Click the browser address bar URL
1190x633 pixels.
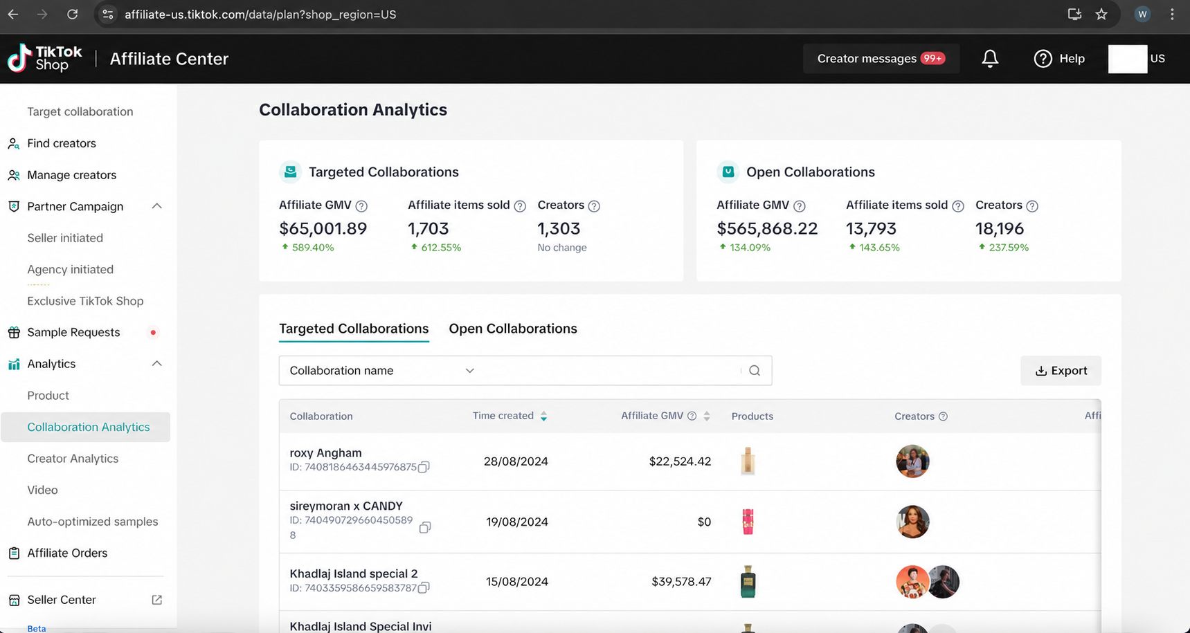tap(260, 14)
